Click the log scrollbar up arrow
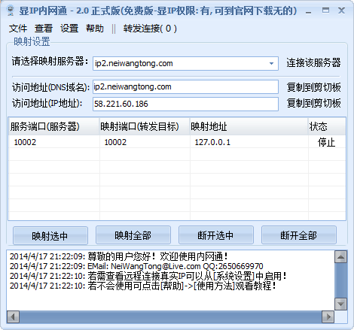The height and width of the screenshot is (330, 354). tap(340, 257)
